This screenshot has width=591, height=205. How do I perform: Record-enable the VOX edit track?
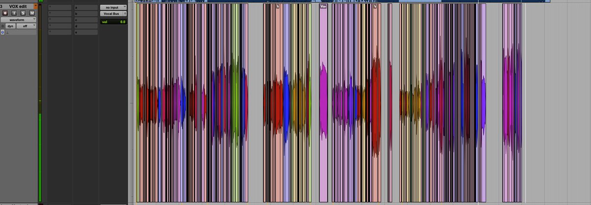(4, 13)
